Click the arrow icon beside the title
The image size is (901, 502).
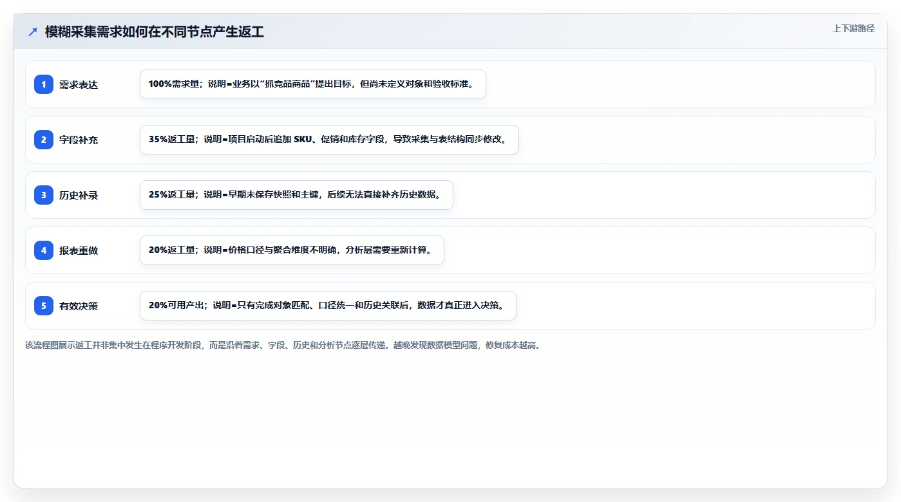(x=33, y=32)
